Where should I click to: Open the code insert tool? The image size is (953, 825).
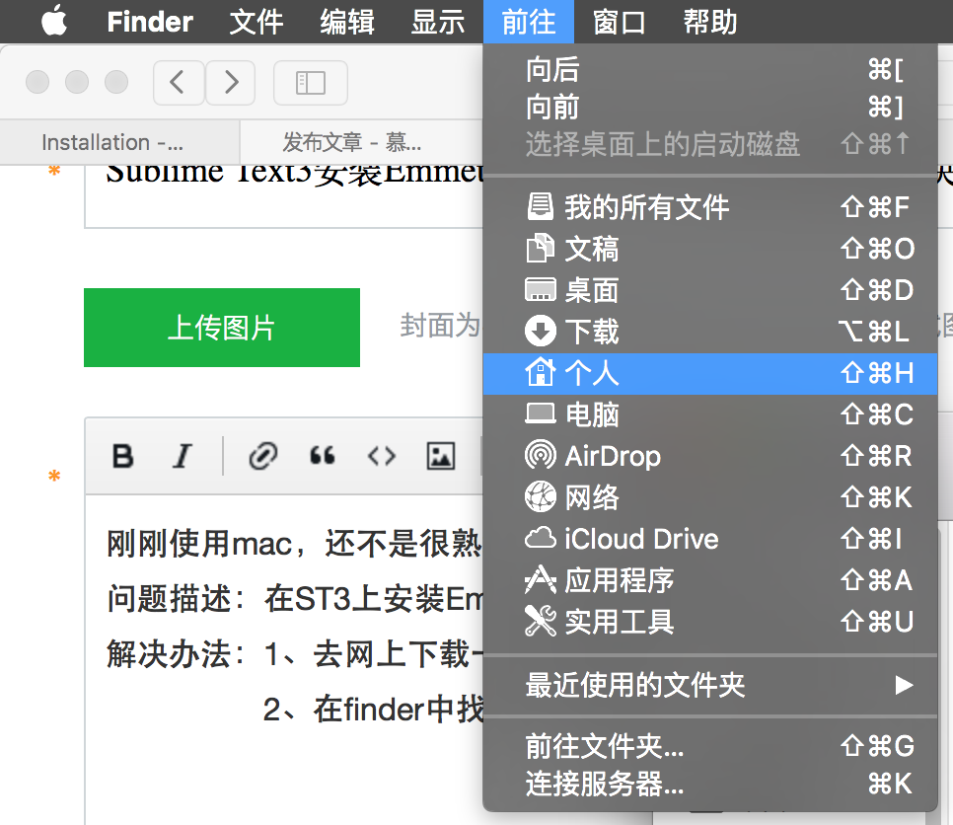(381, 456)
